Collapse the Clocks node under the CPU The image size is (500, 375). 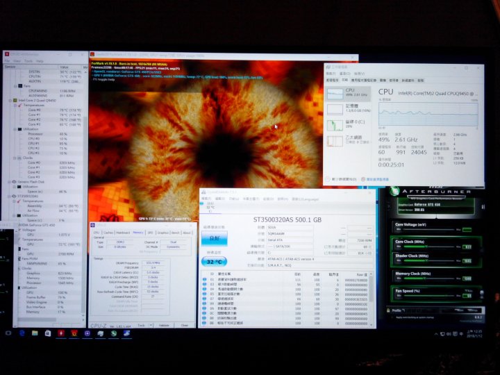[15, 158]
